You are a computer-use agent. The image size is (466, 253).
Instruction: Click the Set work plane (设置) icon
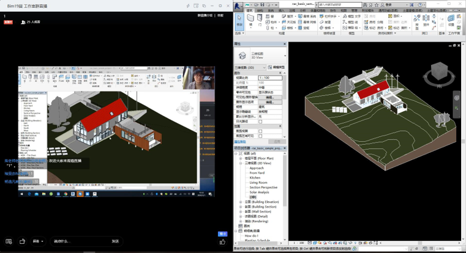coord(451,21)
